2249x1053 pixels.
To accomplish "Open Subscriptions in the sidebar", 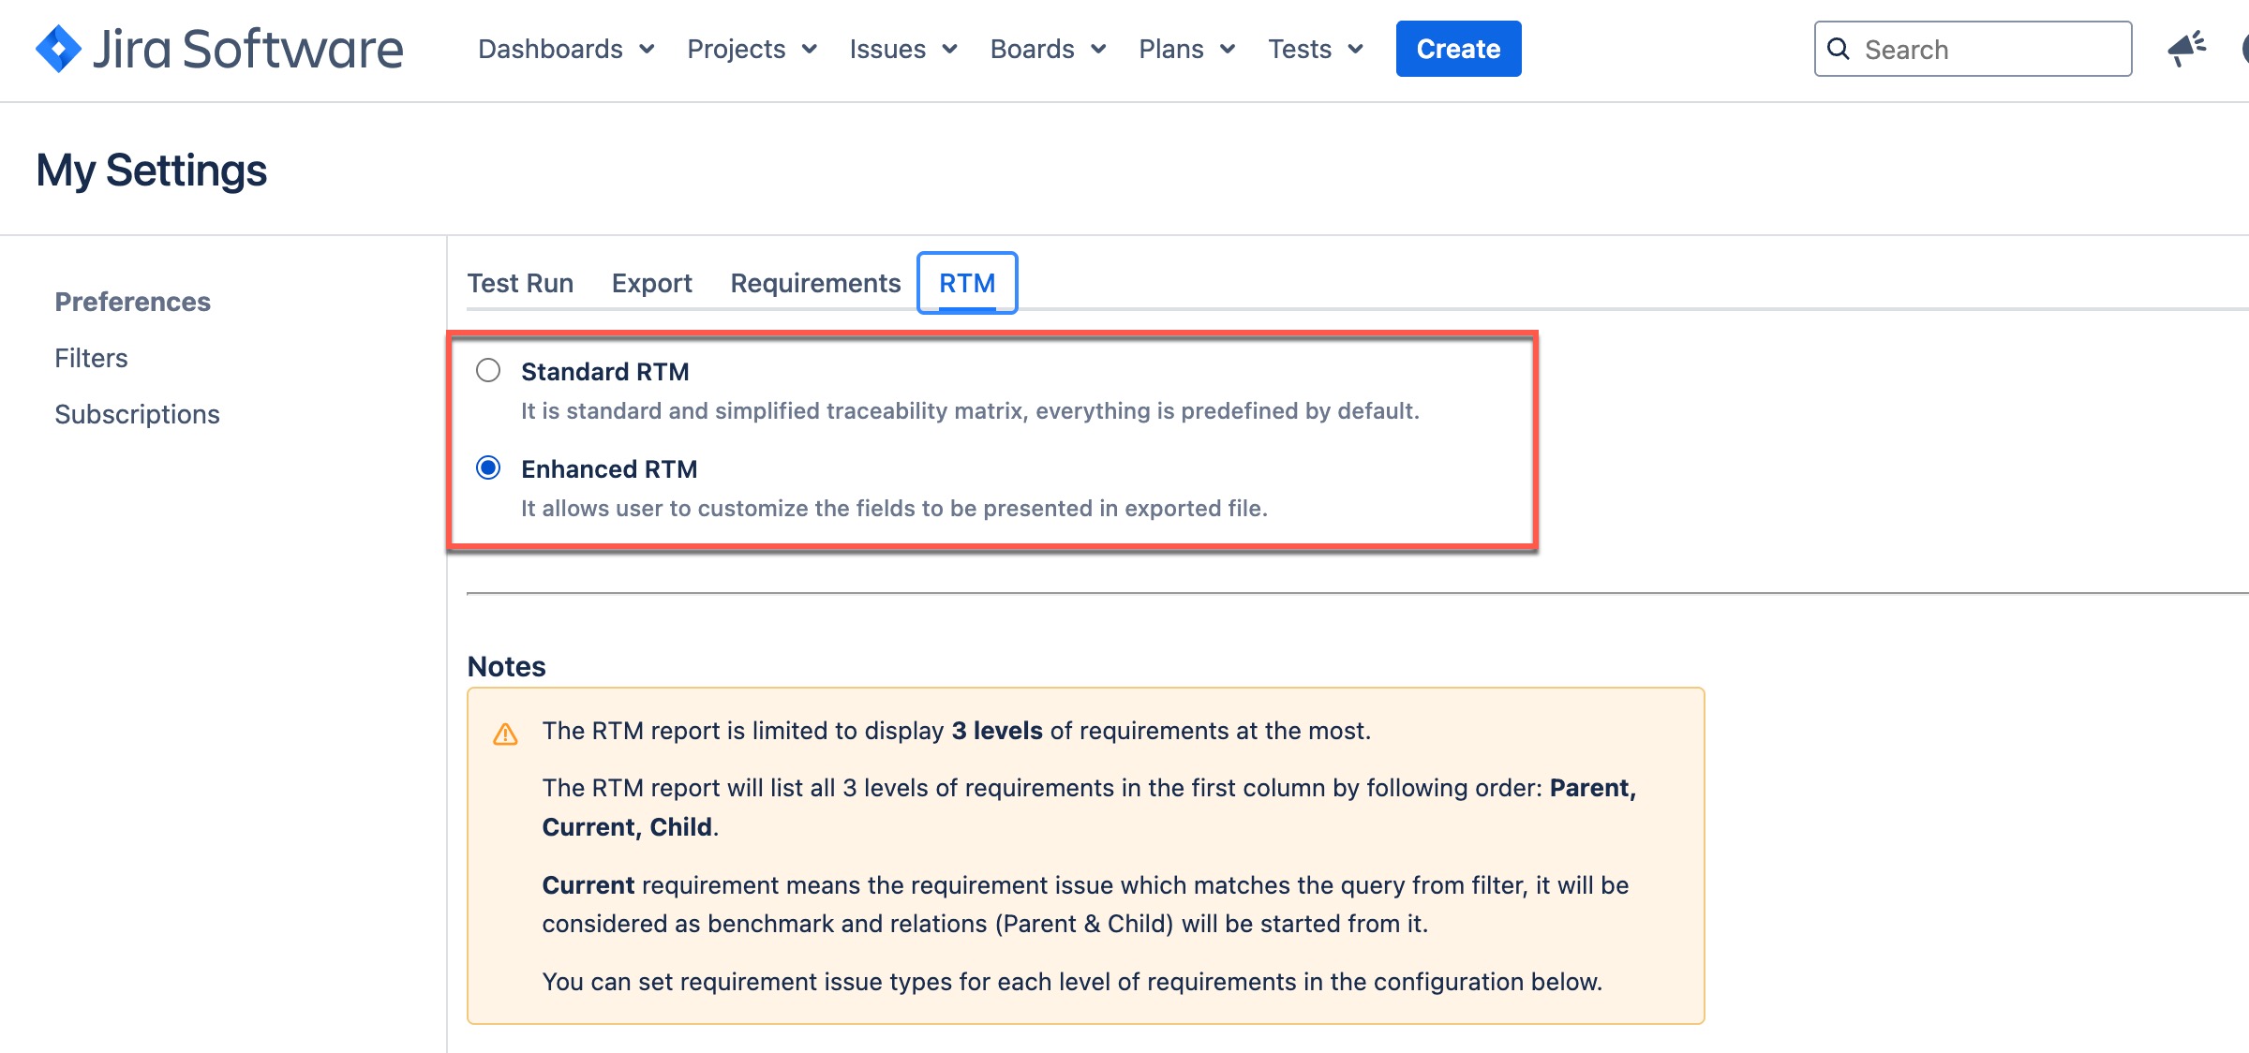I will [x=137, y=414].
